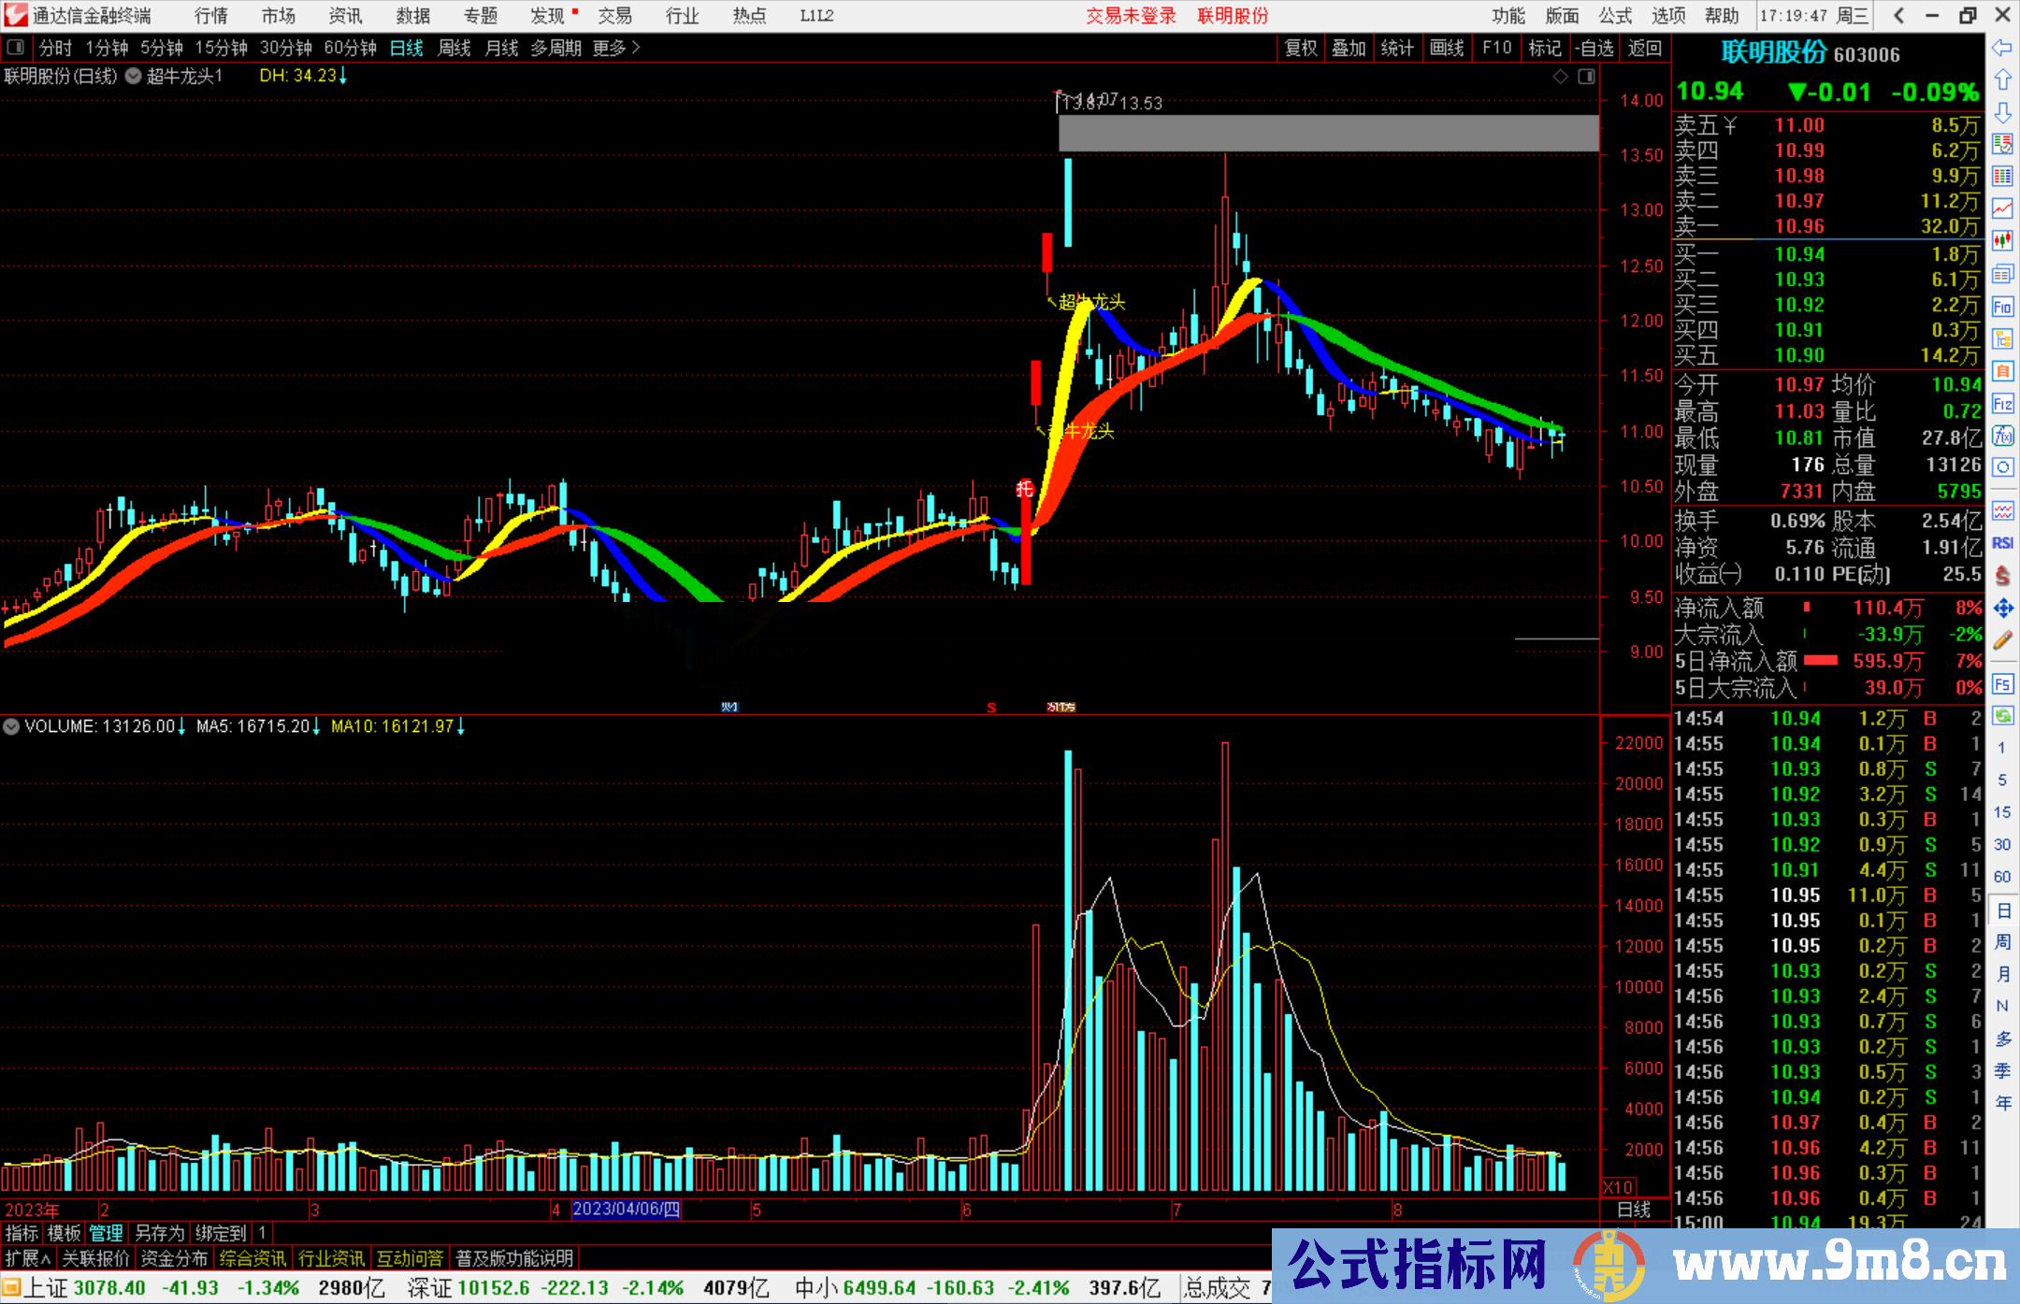Image resolution: width=2020 pixels, height=1304 pixels.
Task: Toggle the left panel layout icon
Action: [x=15, y=48]
